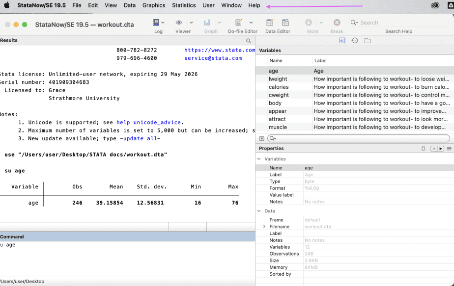Open the https://www.stata.com link
Screen dimensions: 454x286
tap(219, 50)
